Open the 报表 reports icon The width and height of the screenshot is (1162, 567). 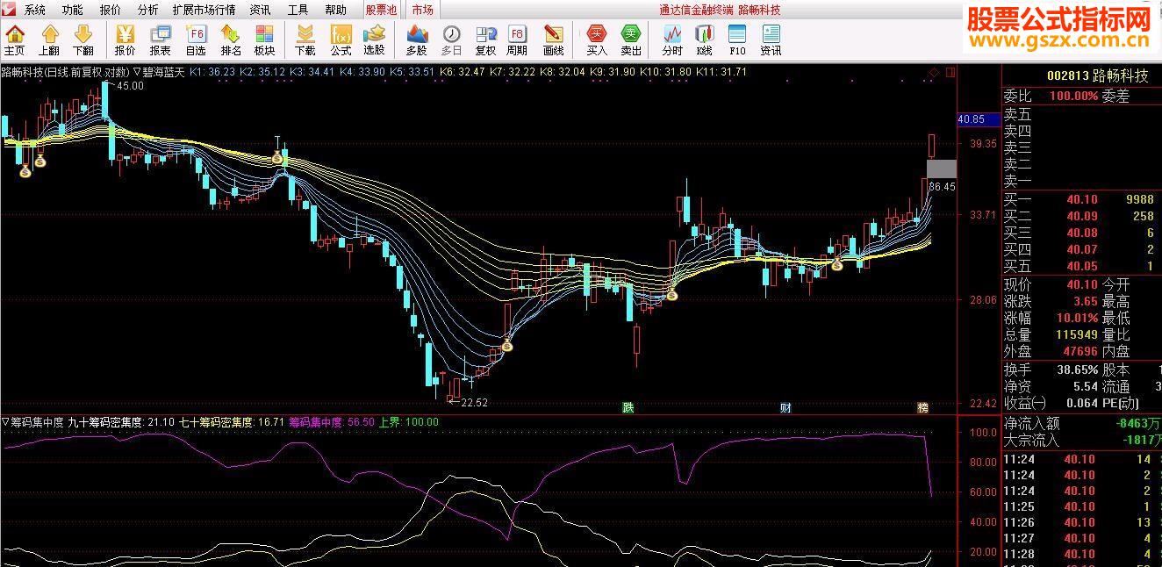click(161, 41)
